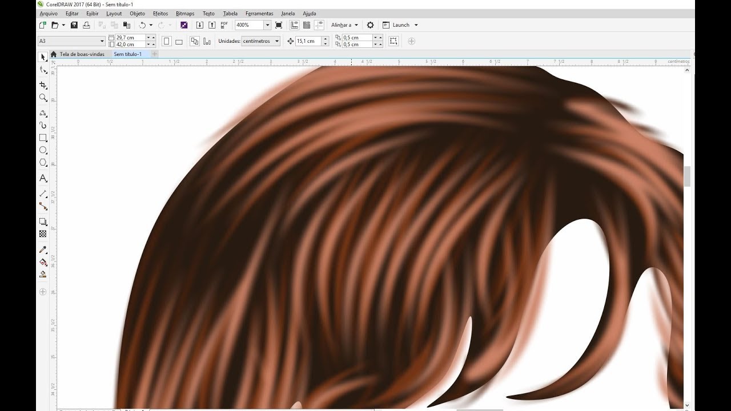731x411 pixels.
Task: Expand the open-file arrow dropdown
Action: pos(63,25)
